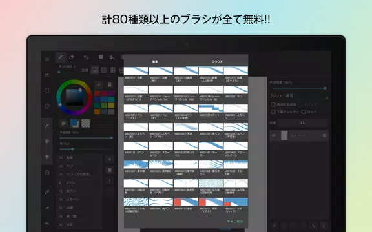Click the rotate canvas icon in the sidebar
The width and height of the screenshot is (372, 232).
point(47,106)
